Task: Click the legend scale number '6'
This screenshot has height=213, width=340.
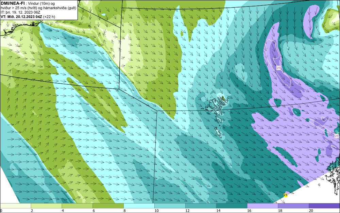Action: 94,211
